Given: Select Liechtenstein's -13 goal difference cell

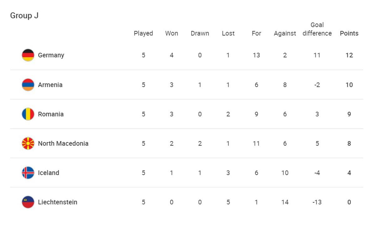Looking at the screenshot, I should 317,202.
